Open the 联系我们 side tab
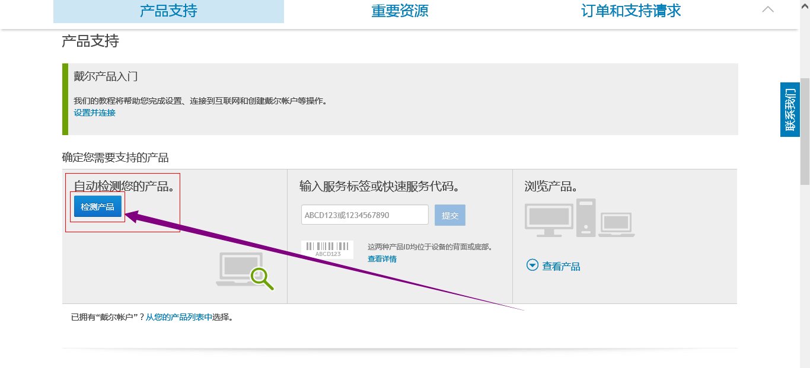The width and height of the screenshot is (810, 368). [x=790, y=108]
